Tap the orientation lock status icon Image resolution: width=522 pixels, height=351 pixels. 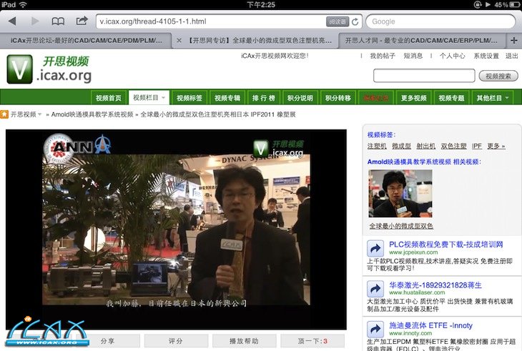(x=478, y=5)
